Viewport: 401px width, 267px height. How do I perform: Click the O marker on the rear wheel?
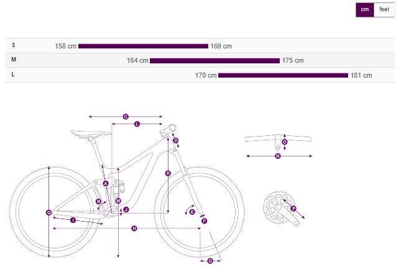(48, 212)
